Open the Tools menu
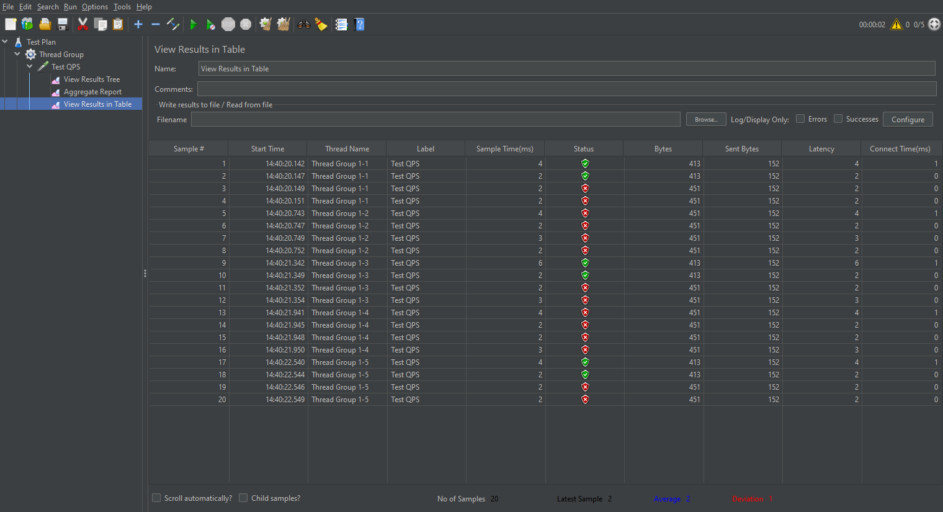Image resolution: width=943 pixels, height=512 pixels. pyautogui.click(x=122, y=7)
